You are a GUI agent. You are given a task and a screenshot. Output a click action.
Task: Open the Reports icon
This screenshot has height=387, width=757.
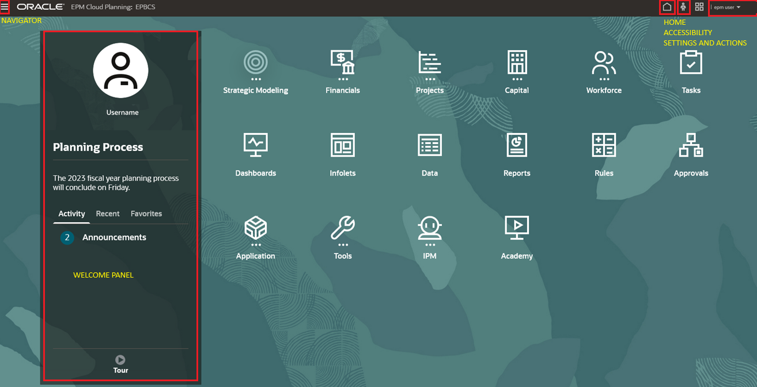click(517, 145)
